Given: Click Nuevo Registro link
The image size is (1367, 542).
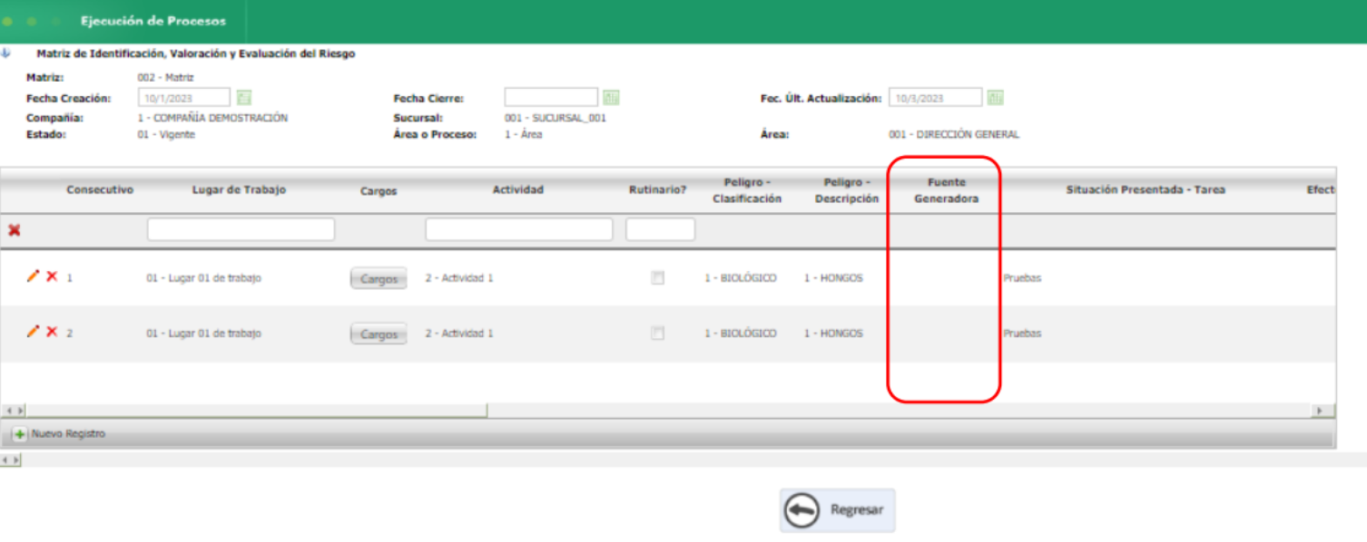Looking at the screenshot, I should (68, 434).
